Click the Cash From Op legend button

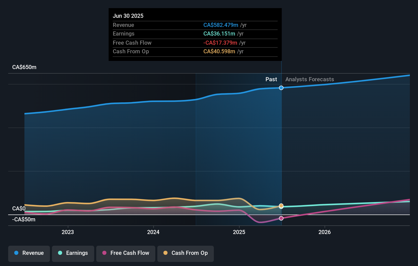pyautogui.click(x=185, y=254)
